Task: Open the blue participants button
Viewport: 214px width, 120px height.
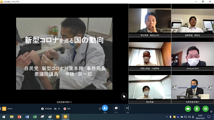Action: (x=105, y=108)
